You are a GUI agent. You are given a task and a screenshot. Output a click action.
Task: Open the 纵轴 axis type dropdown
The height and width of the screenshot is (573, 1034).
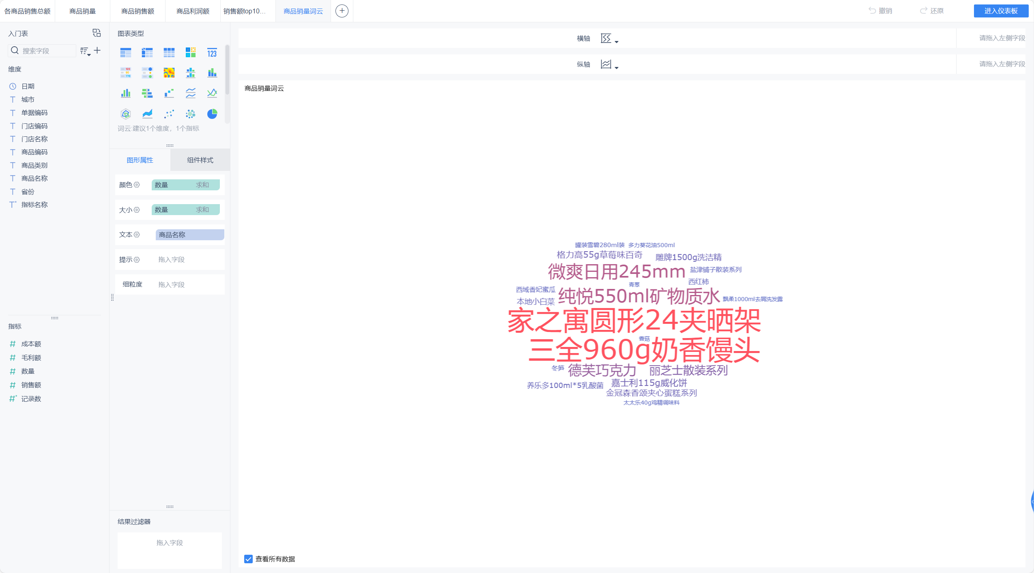pyautogui.click(x=609, y=65)
